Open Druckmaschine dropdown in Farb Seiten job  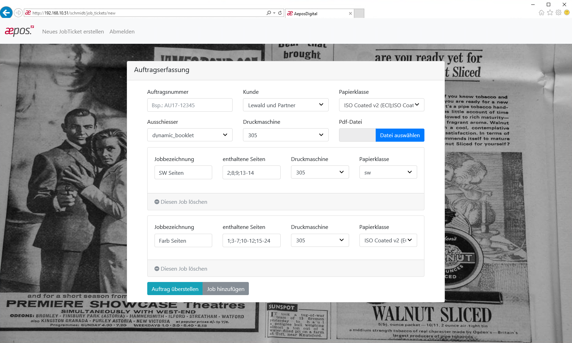[x=320, y=240]
